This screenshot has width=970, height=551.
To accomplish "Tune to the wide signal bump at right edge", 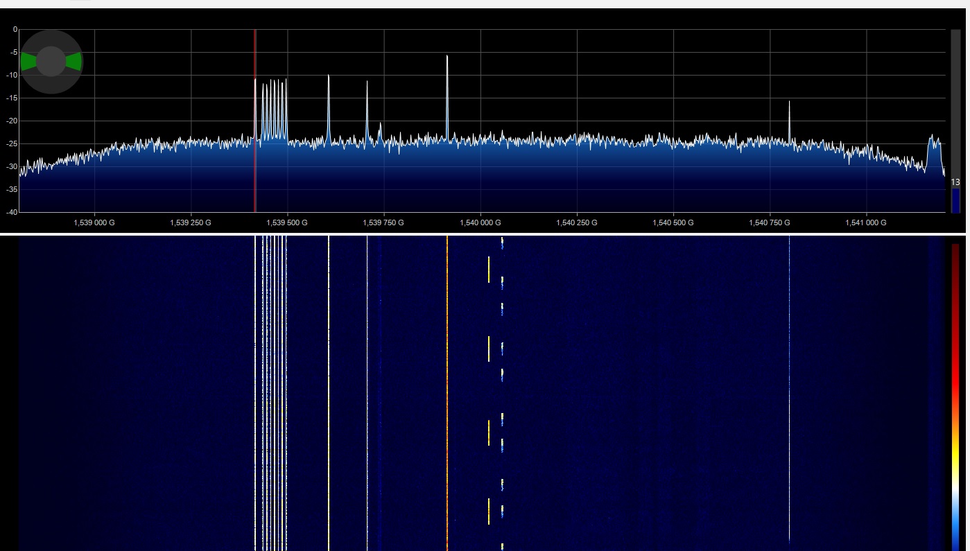I will (x=935, y=152).
